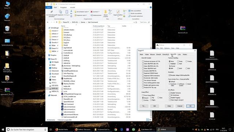Switch to the Libs tab in Target dialog
The image size is (234, 132).
(x=179, y=55)
